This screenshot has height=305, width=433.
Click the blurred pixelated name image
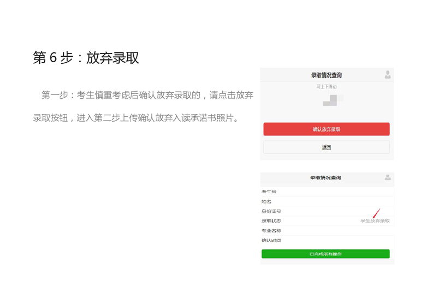[x=333, y=100]
